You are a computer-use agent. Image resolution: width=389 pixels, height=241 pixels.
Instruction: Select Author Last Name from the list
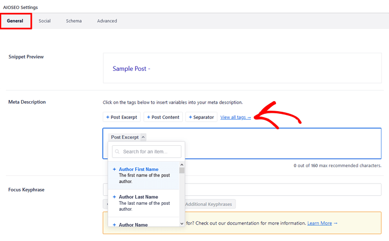point(144,203)
